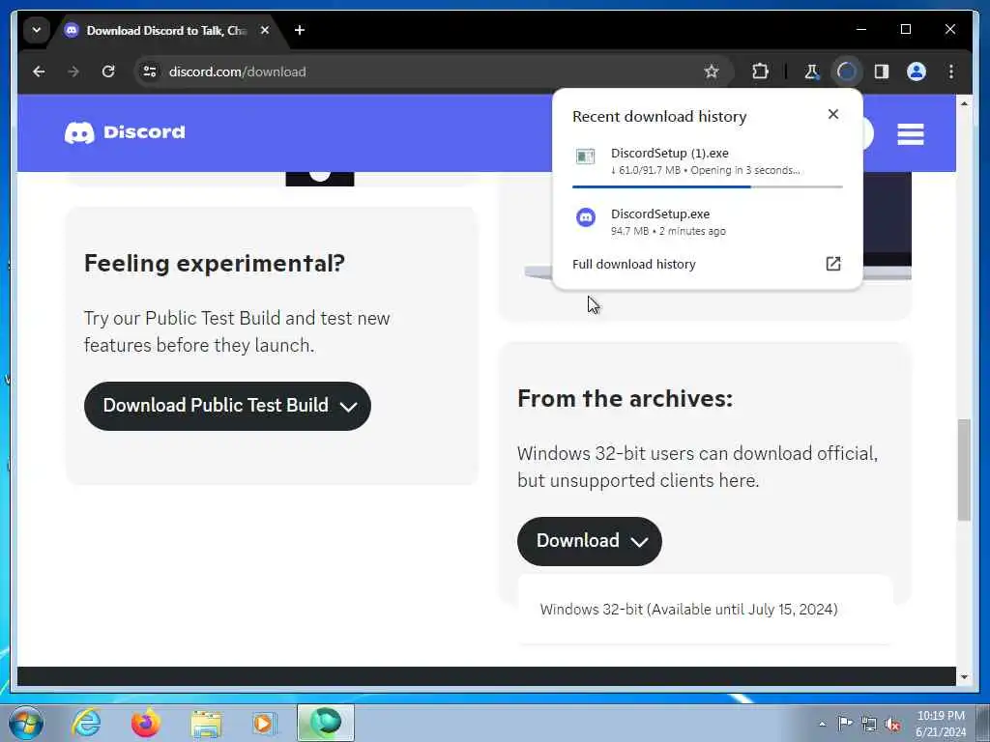Viewport: 990px width, 742px height.
Task: Click the DiscordSetup (1).exe download entry name
Action: [669, 154]
